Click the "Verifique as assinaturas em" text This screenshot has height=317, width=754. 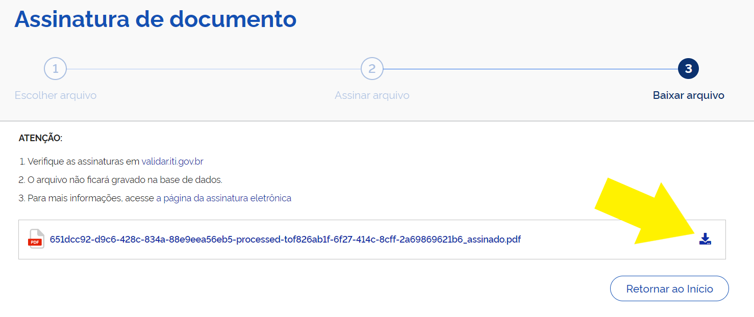click(x=83, y=162)
